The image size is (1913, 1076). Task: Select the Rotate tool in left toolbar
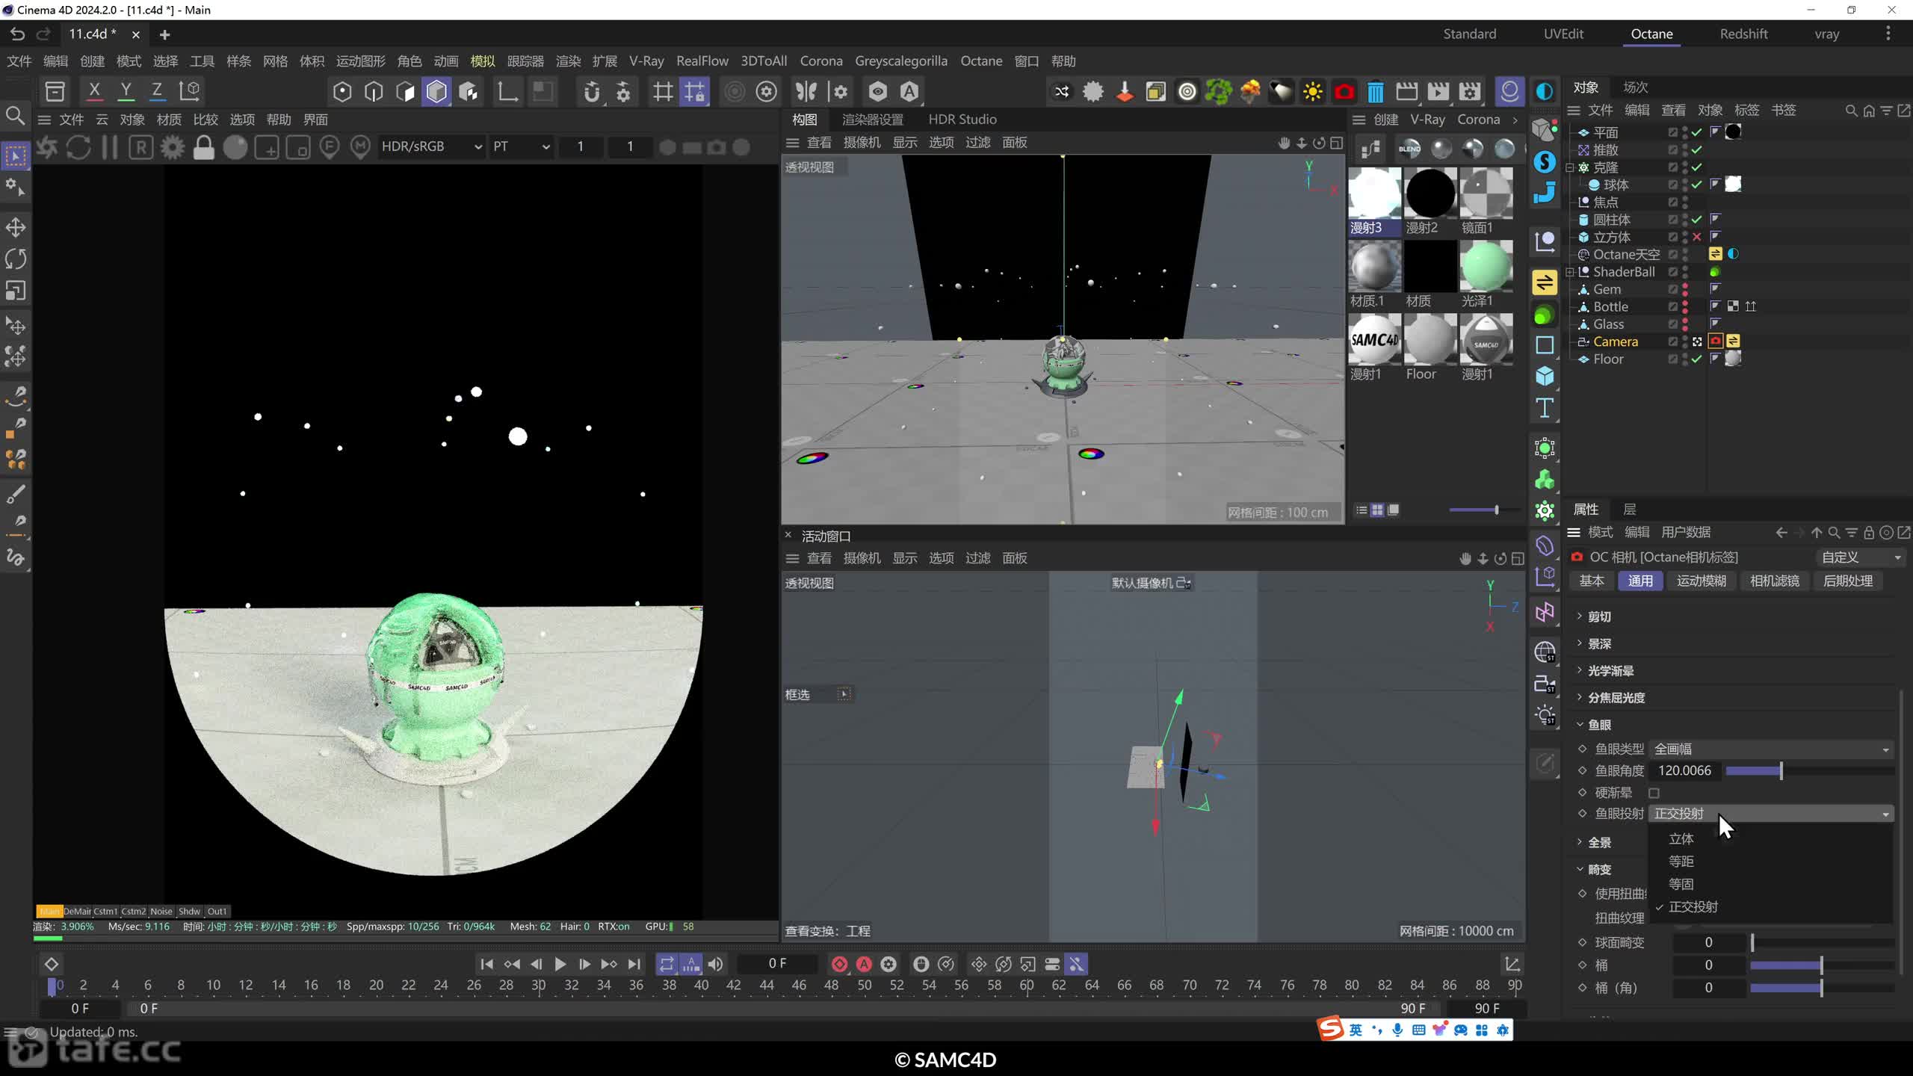pyautogui.click(x=16, y=259)
